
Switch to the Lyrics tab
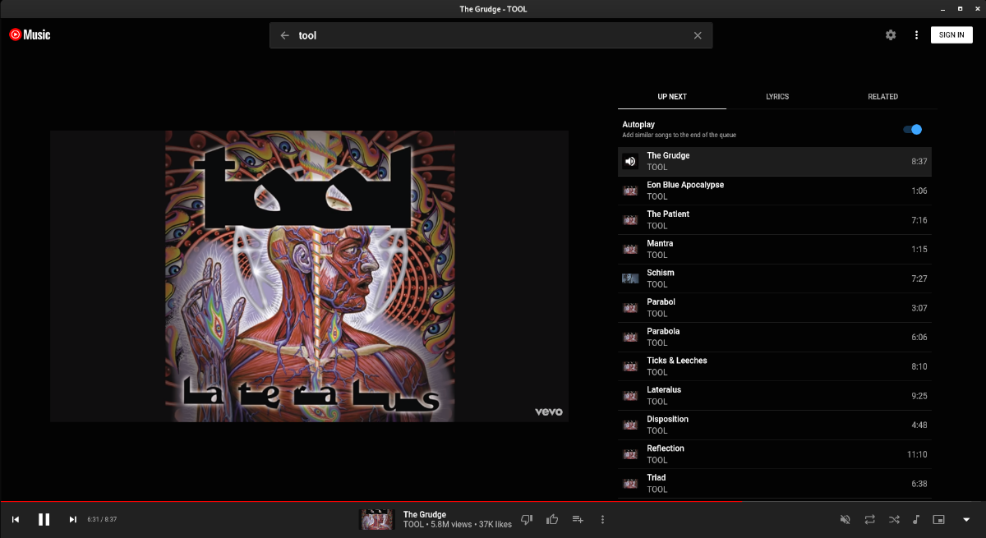tap(777, 97)
